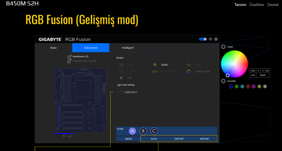Choose the red favorite color swatch
The width and height of the screenshot is (282, 151).
[248, 87]
